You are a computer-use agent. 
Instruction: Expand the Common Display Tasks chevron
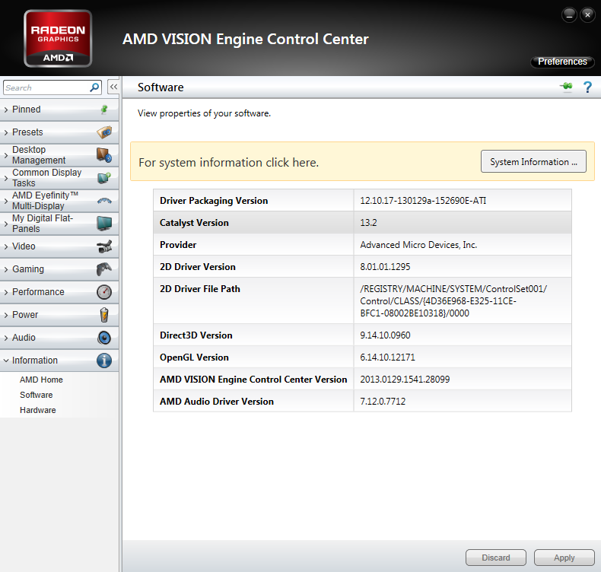coord(6,178)
